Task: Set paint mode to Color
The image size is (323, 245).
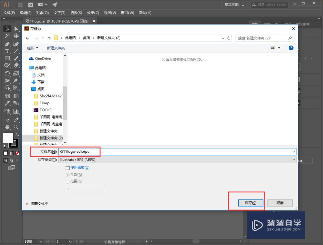Action: click(6, 153)
